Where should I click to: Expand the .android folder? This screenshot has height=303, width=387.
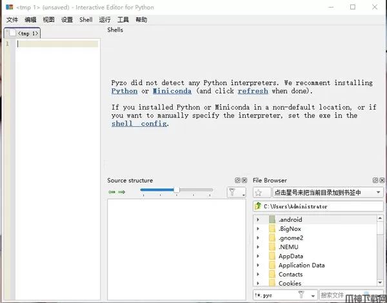pyautogui.click(x=258, y=220)
